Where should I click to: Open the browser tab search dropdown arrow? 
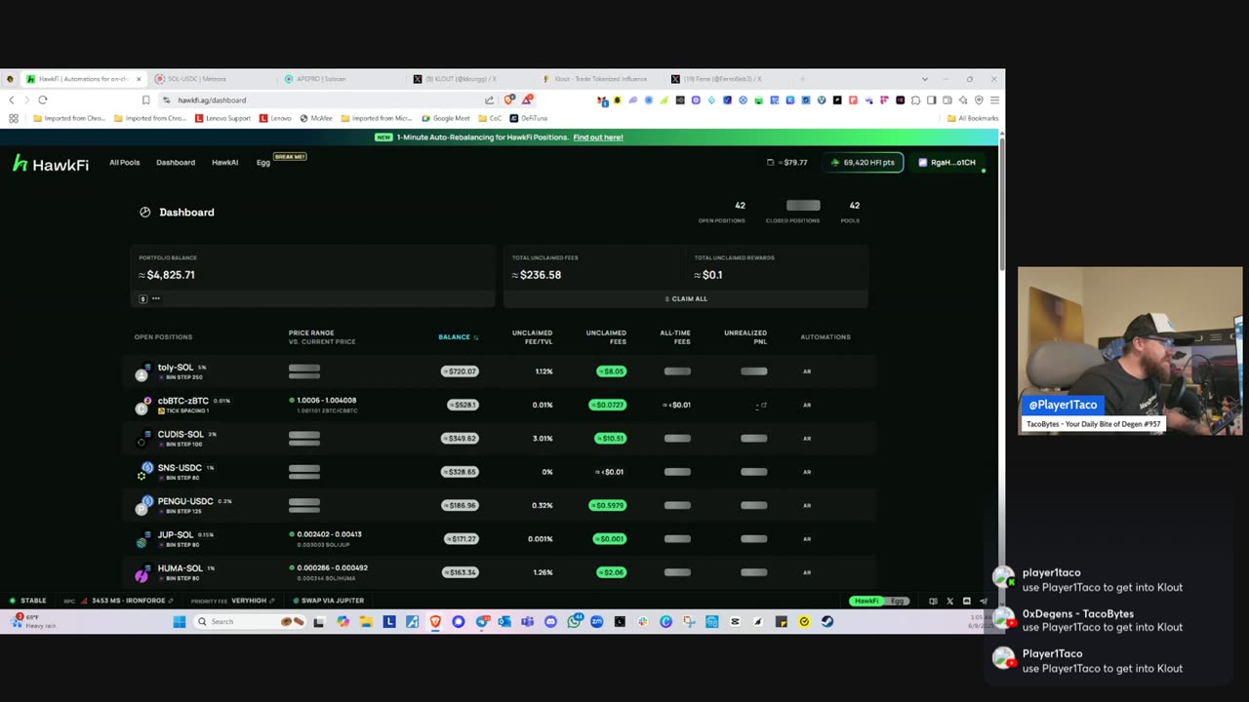click(924, 79)
